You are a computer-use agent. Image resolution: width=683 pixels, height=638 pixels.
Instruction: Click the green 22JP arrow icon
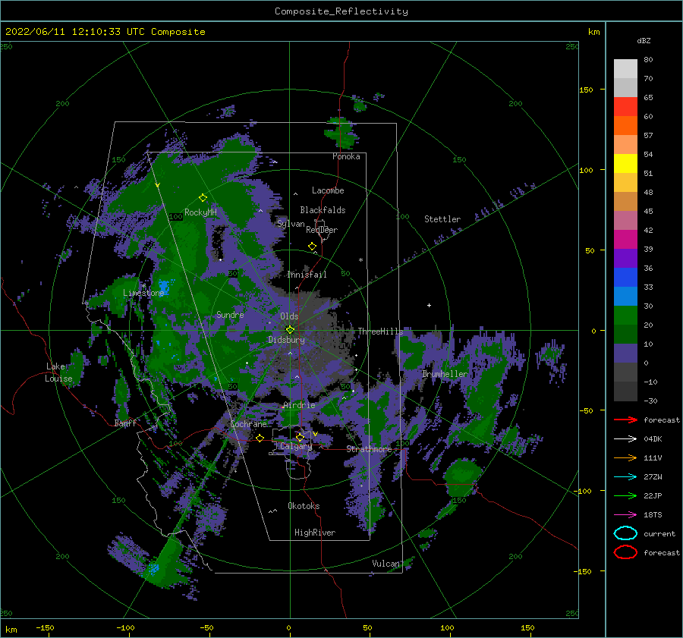coord(625,495)
